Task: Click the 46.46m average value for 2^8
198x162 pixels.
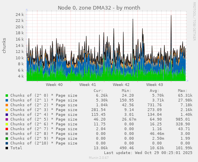Action: tap(157, 134)
